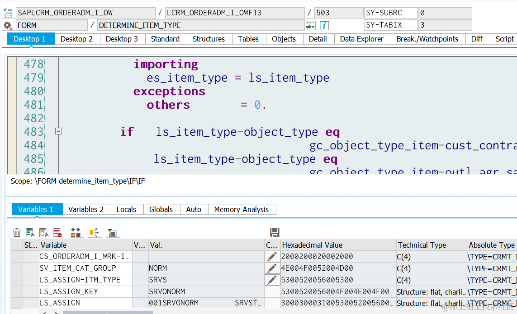This screenshot has width=517, height=314.
Task: Click the breakpoint margin at line 479
Action: point(12,78)
